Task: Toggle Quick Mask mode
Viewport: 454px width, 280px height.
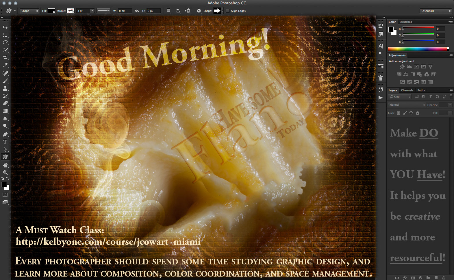Action: 5,195
